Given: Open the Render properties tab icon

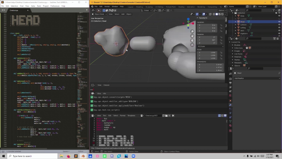Looking at the screenshot, I should pos(231,79).
